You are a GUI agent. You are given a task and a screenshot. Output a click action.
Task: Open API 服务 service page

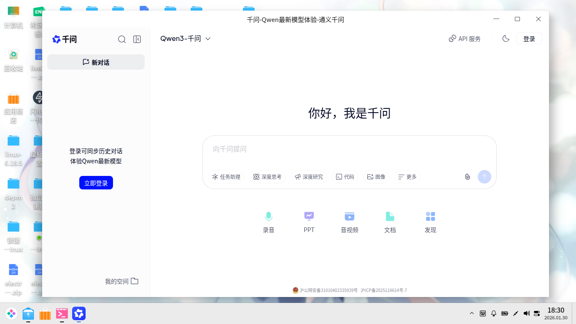pyautogui.click(x=465, y=38)
